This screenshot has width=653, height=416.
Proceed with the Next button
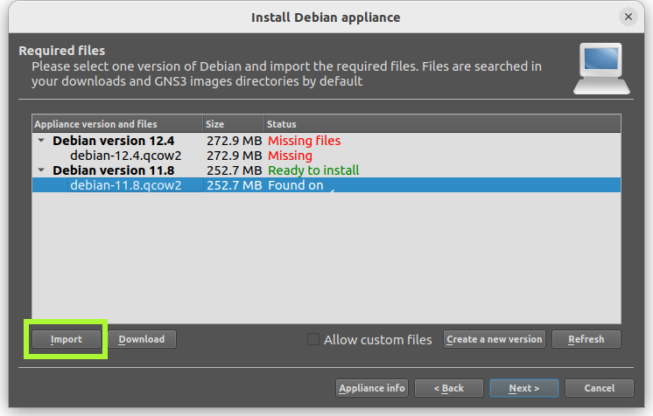click(524, 388)
